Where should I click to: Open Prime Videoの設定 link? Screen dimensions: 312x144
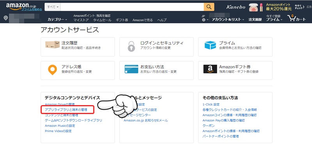click(x=58, y=131)
